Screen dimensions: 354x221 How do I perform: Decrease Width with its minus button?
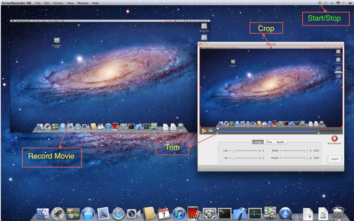[281, 150]
